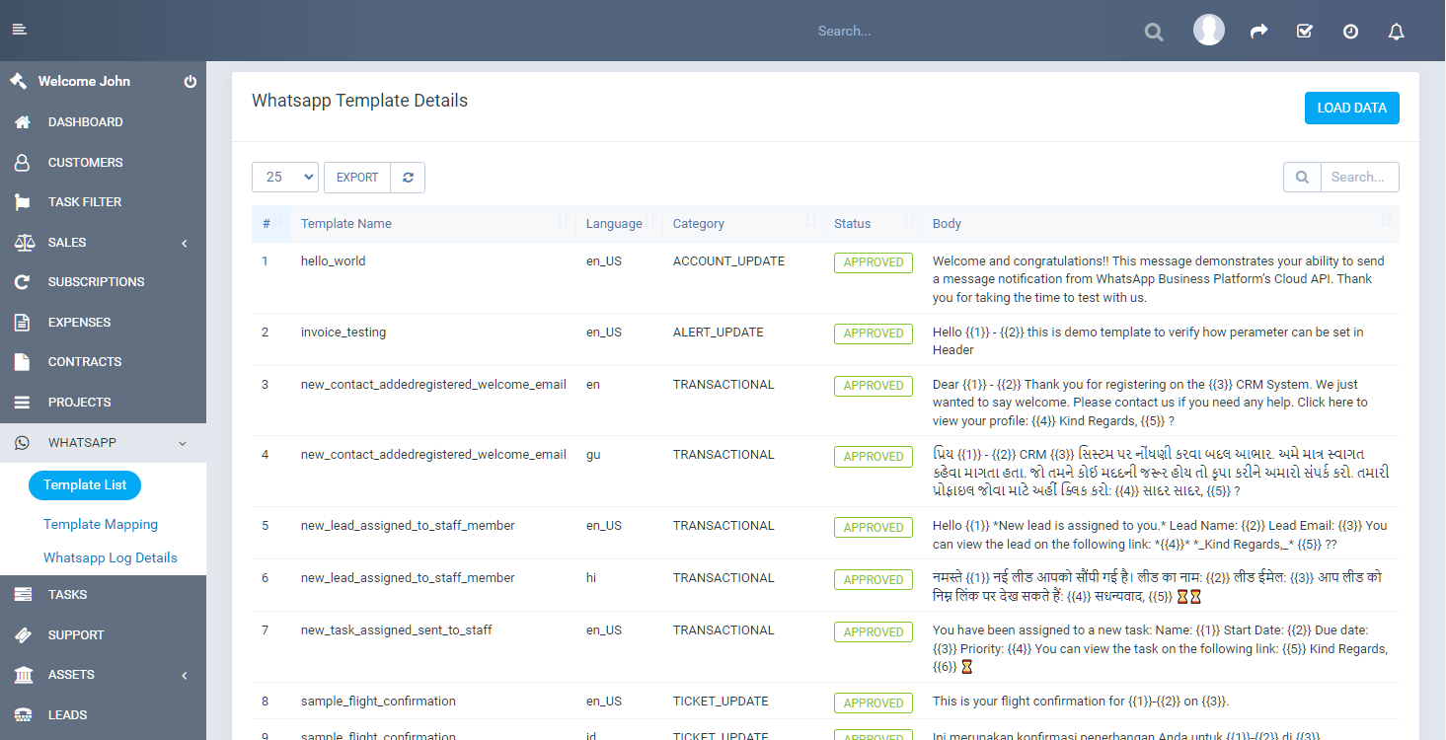Sort table by Template Name column header

[346, 224]
